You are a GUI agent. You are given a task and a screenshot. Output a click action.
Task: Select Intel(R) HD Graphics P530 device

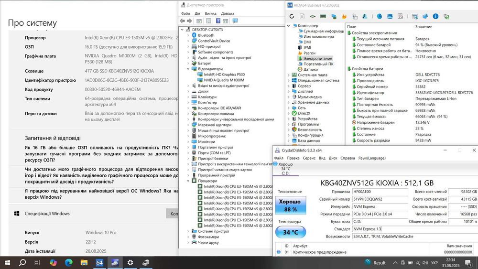tap(224, 75)
